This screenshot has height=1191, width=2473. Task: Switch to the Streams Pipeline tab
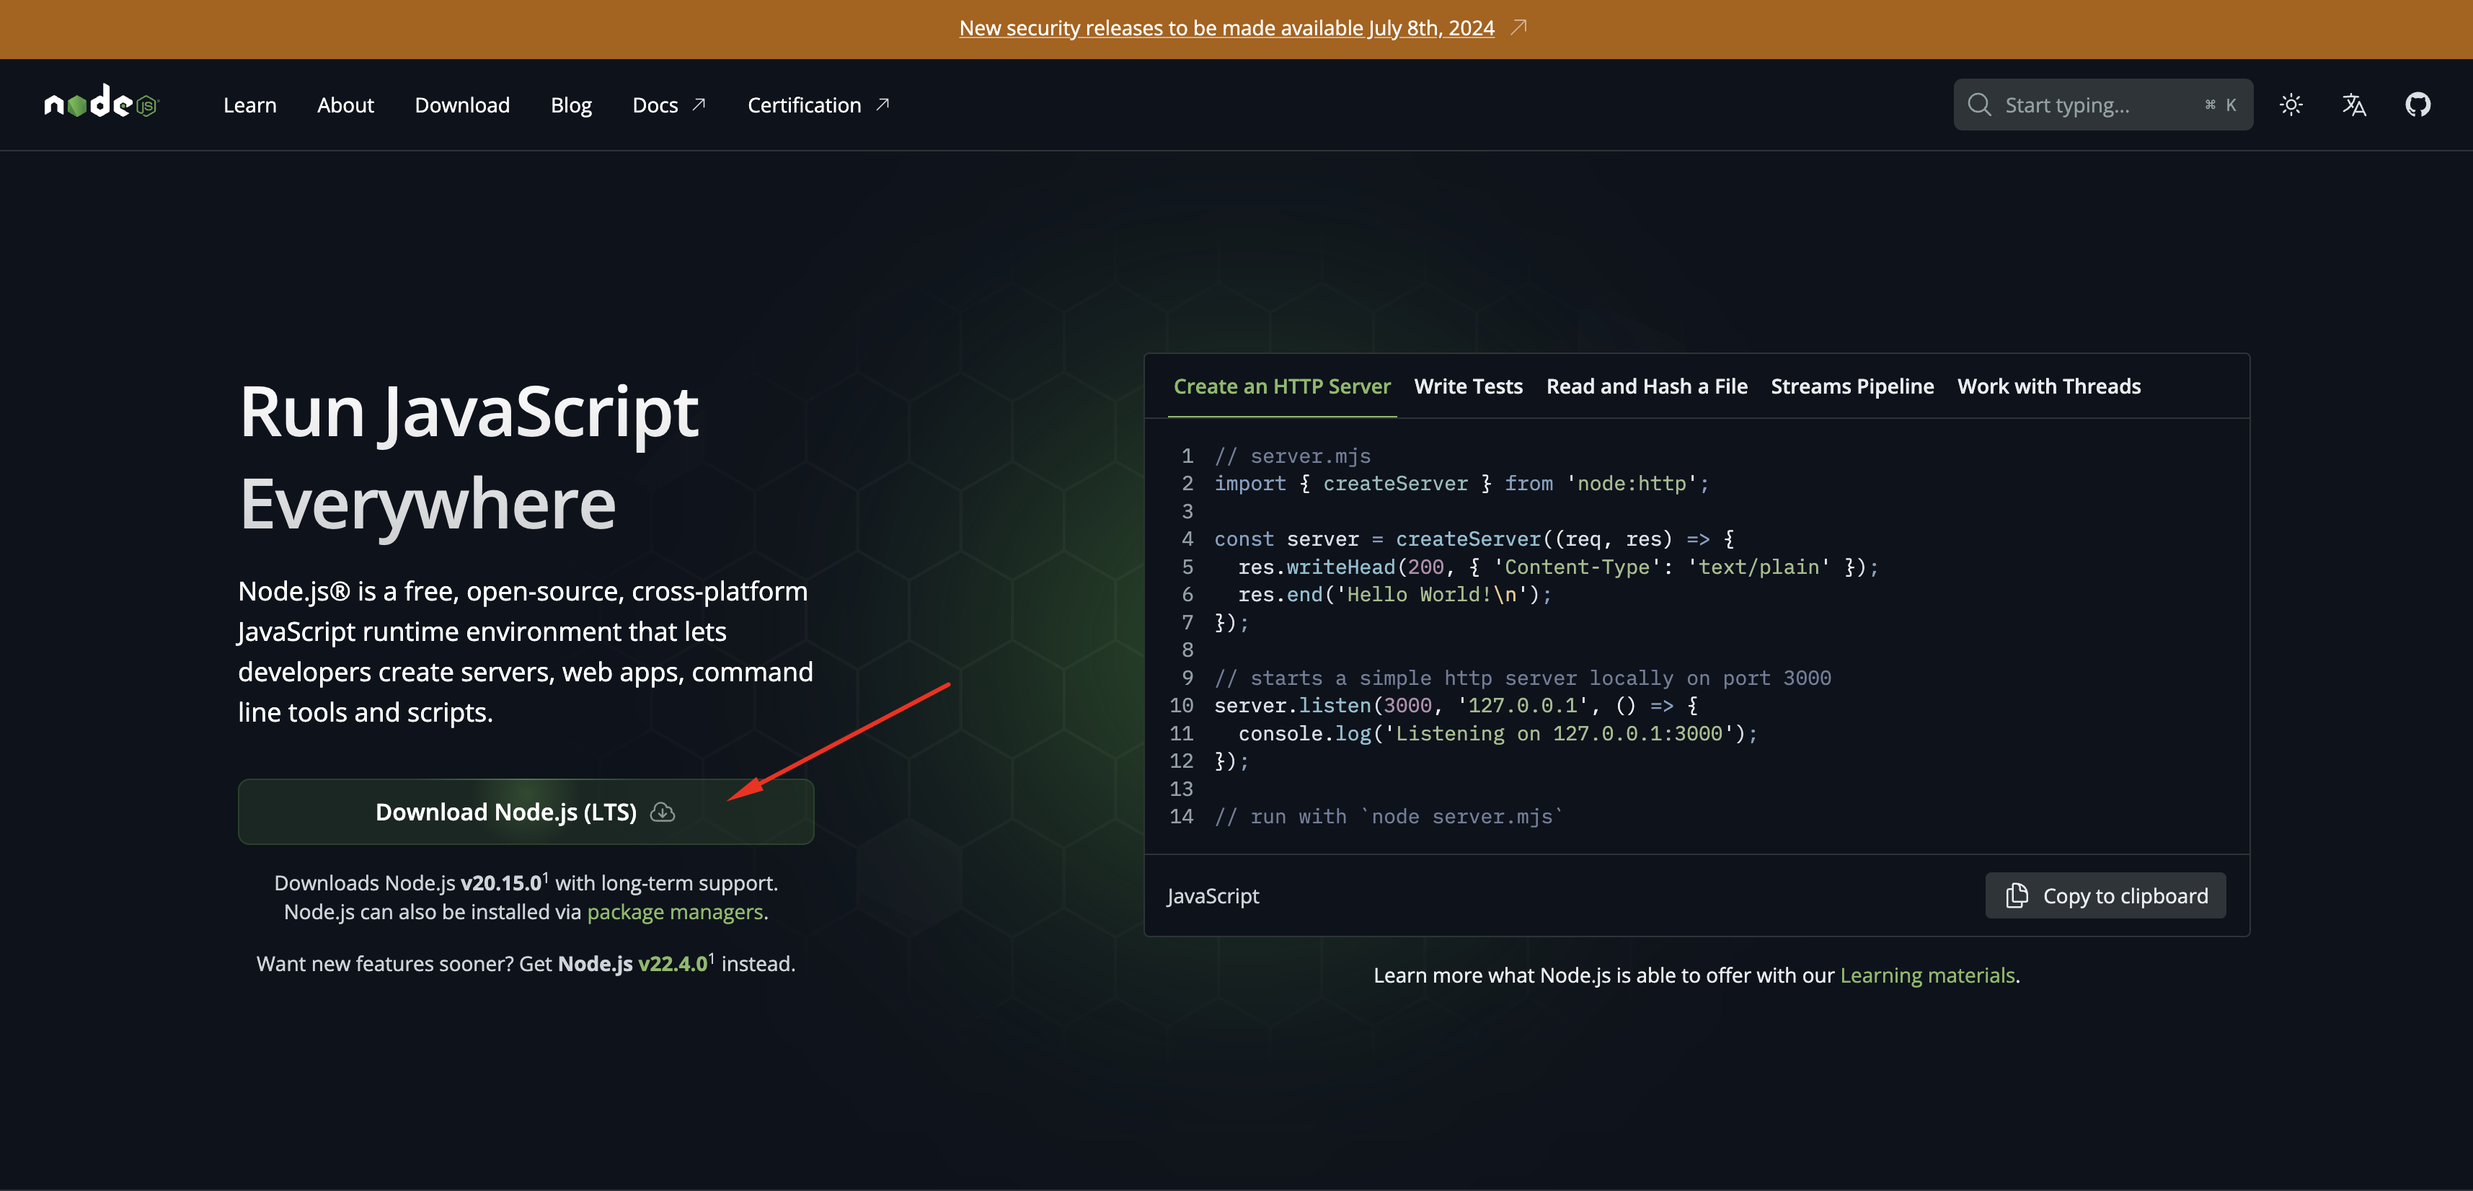tap(1852, 386)
